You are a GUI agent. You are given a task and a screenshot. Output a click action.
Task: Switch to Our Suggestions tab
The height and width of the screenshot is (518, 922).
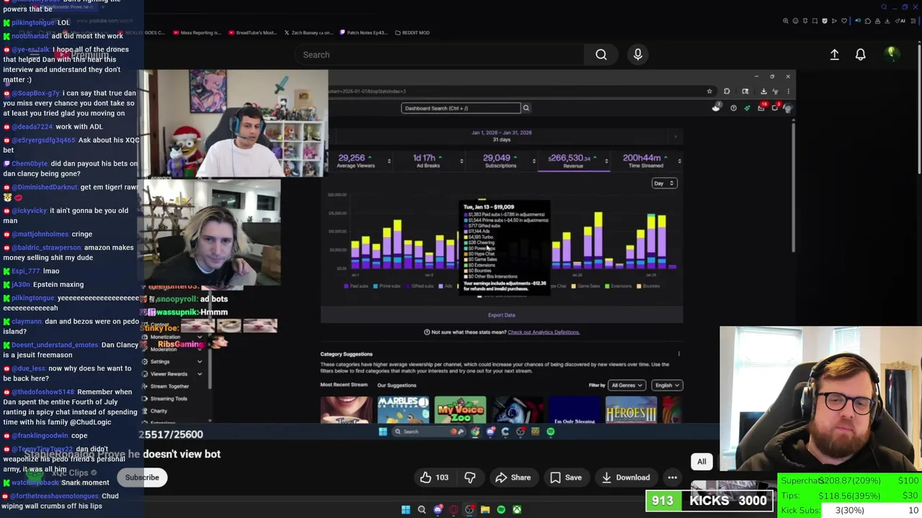397,385
